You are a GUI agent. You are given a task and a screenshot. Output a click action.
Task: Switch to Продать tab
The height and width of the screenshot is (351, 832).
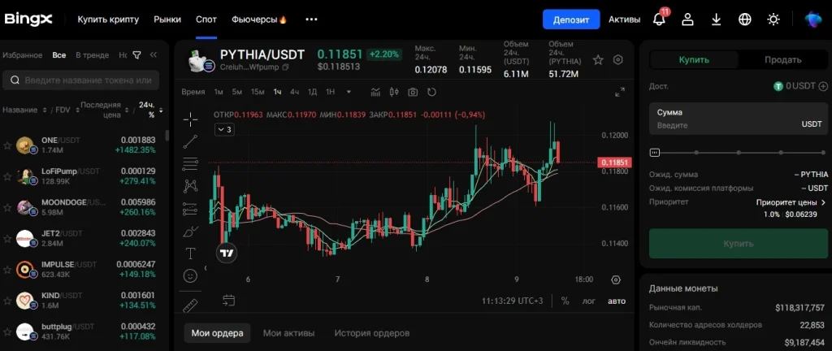point(782,60)
